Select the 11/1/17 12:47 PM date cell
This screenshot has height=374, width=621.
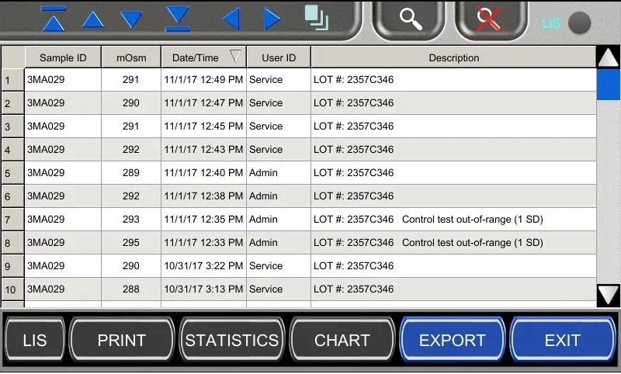(203, 103)
